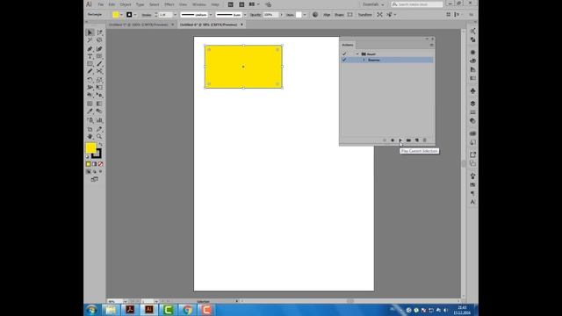Click the Search Adobe Stock field

click(417, 4)
